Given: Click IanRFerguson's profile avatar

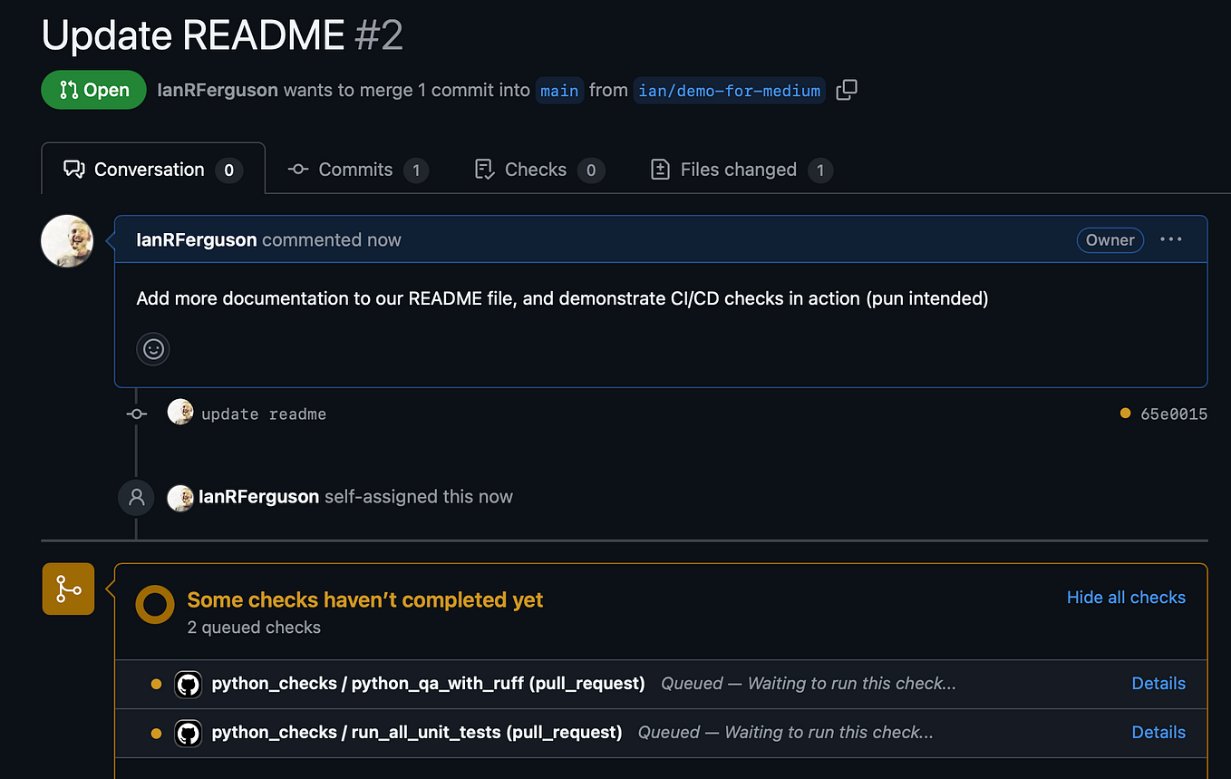Looking at the screenshot, I should (66, 240).
